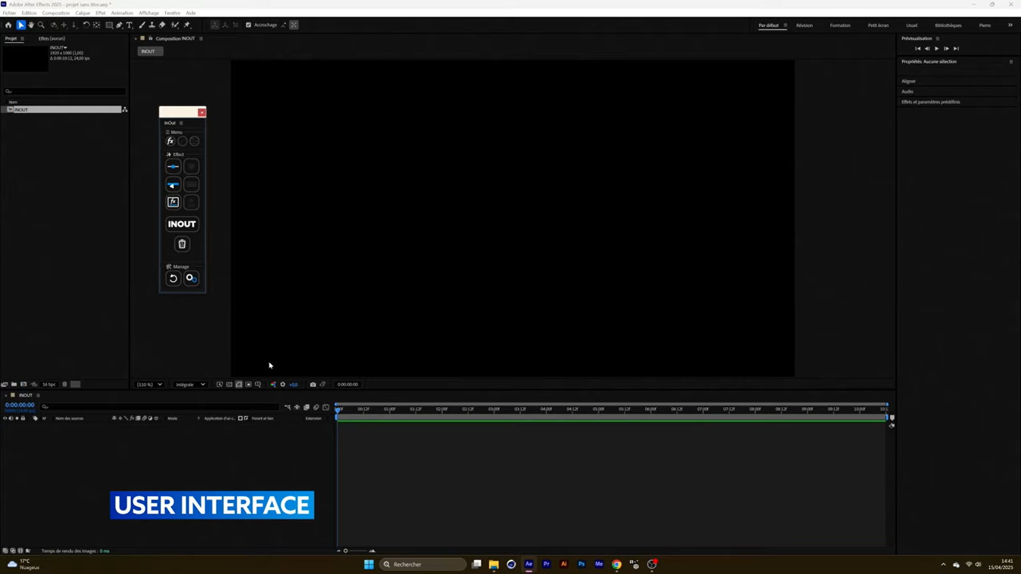The width and height of the screenshot is (1021, 574).
Task: Expand the workspaces overflow chevron
Action: [x=1010, y=25]
